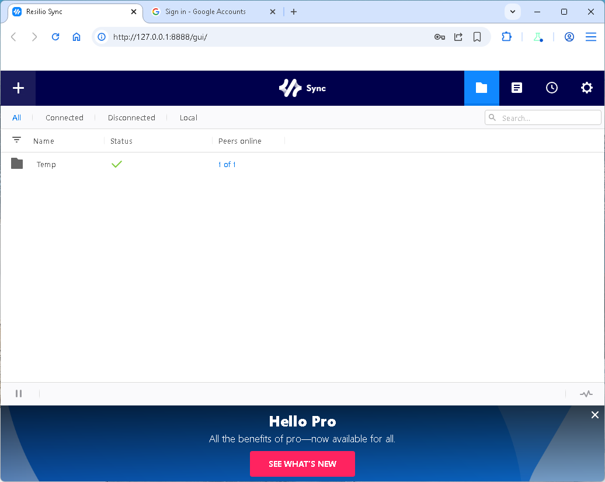
Task: Select the Local filter tab
Action: [x=188, y=117]
